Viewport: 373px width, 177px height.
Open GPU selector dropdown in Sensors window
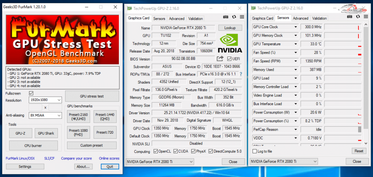(x=283, y=162)
